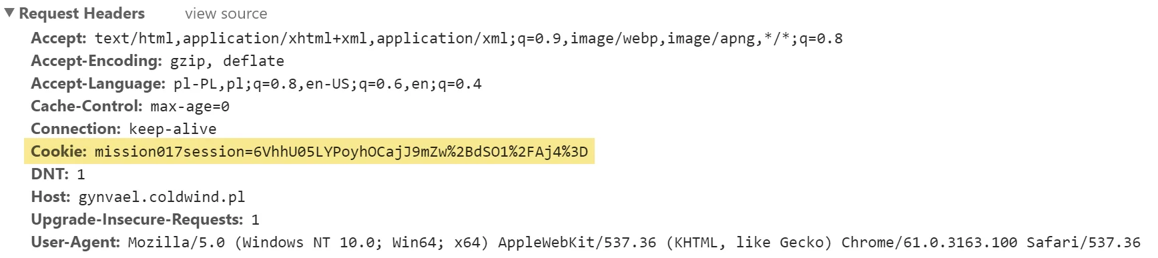
Task: Click the view source link
Action: [x=226, y=14]
